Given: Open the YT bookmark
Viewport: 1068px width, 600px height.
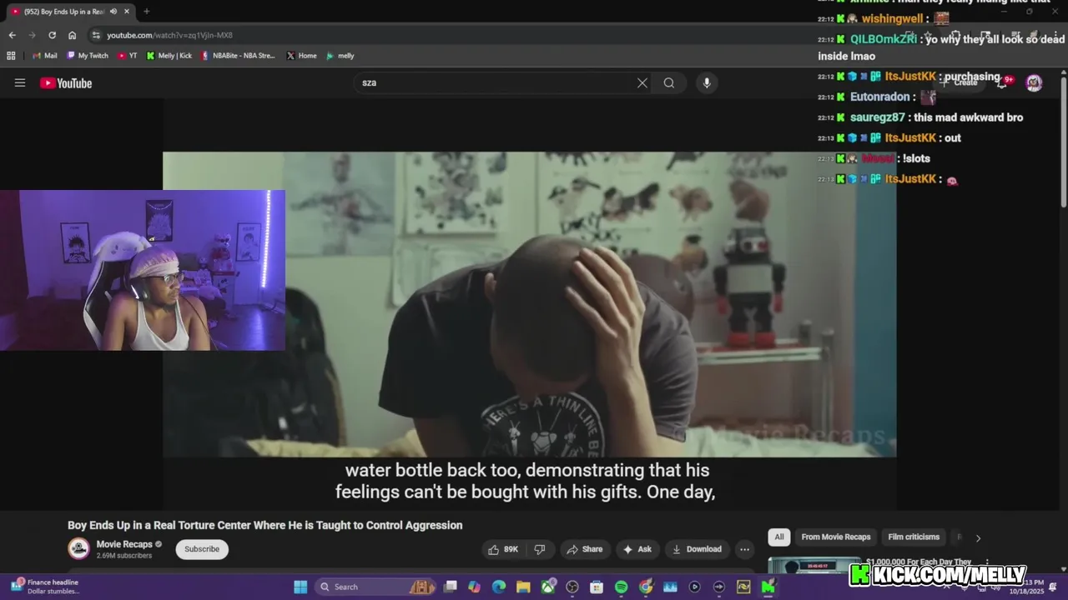Looking at the screenshot, I should [127, 56].
